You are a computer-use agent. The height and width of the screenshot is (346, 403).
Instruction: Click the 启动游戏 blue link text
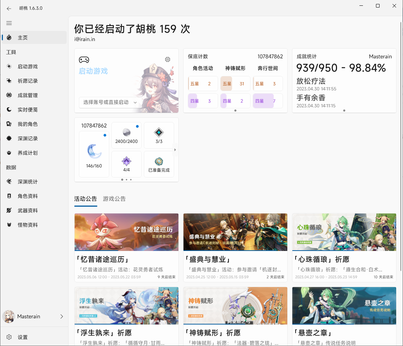(93, 71)
